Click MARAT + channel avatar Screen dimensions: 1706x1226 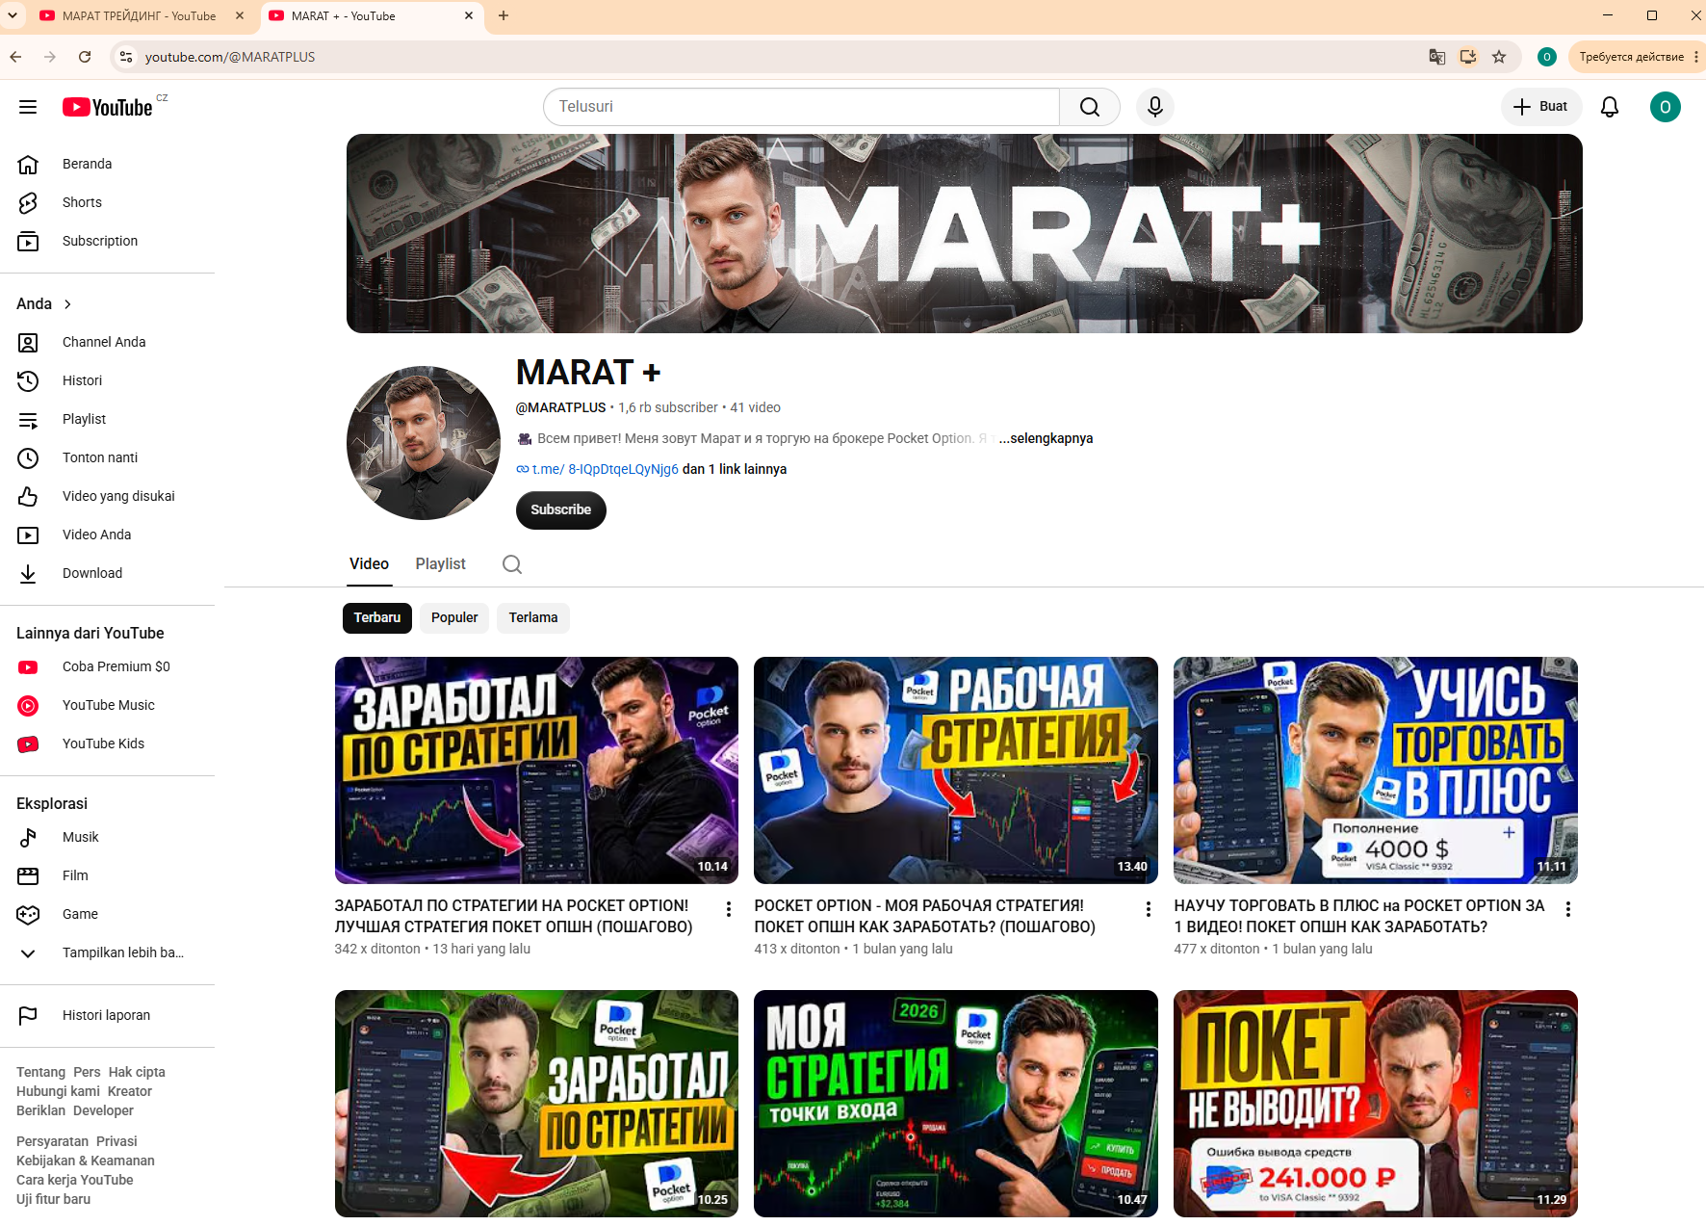click(424, 443)
